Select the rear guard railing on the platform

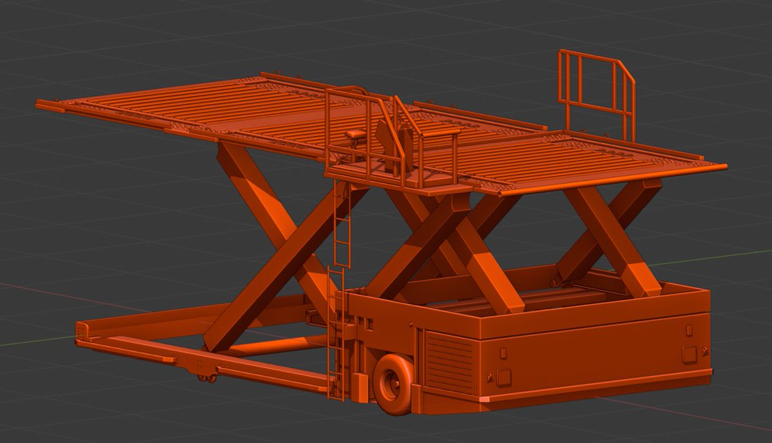[x=596, y=95]
